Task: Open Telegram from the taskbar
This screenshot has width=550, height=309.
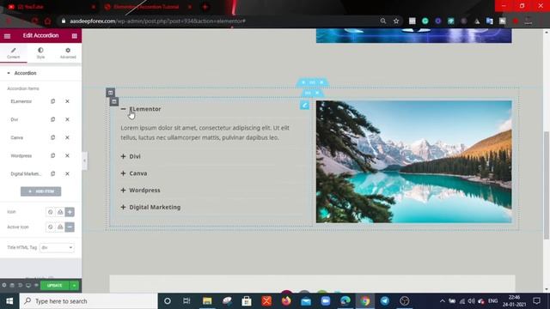Action: (385, 301)
